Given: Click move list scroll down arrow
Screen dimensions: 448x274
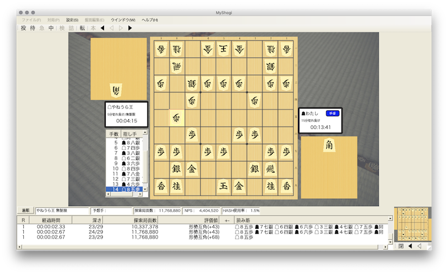Looking at the screenshot, I should click(x=145, y=189).
